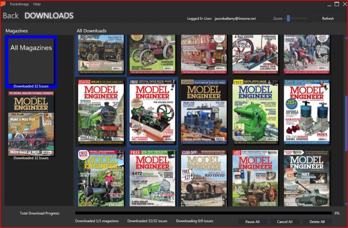This screenshot has height=228, width=348.
Task: Click 'Downloaded 32/32 issues' status text
Action: pyautogui.click(x=147, y=221)
